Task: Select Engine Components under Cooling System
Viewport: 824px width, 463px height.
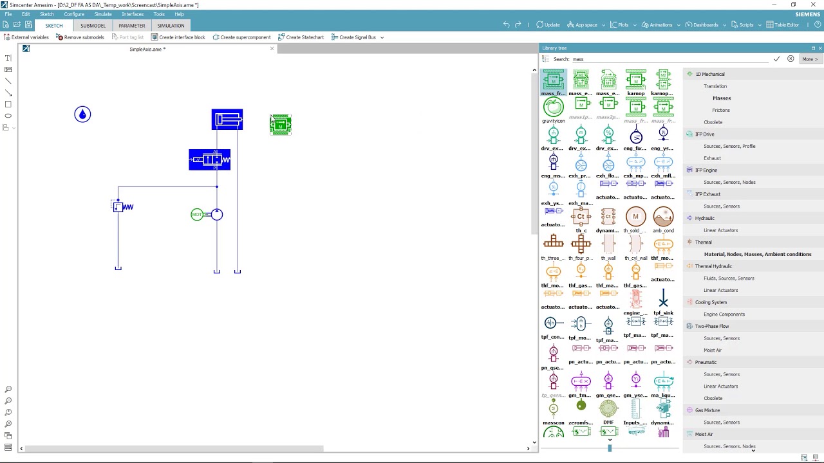Action: coord(724,314)
